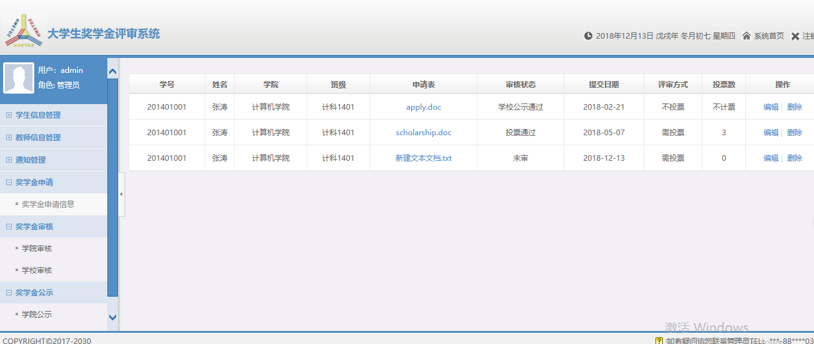
Task: Edit the scholarship.doc row
Action: point(771,133)
